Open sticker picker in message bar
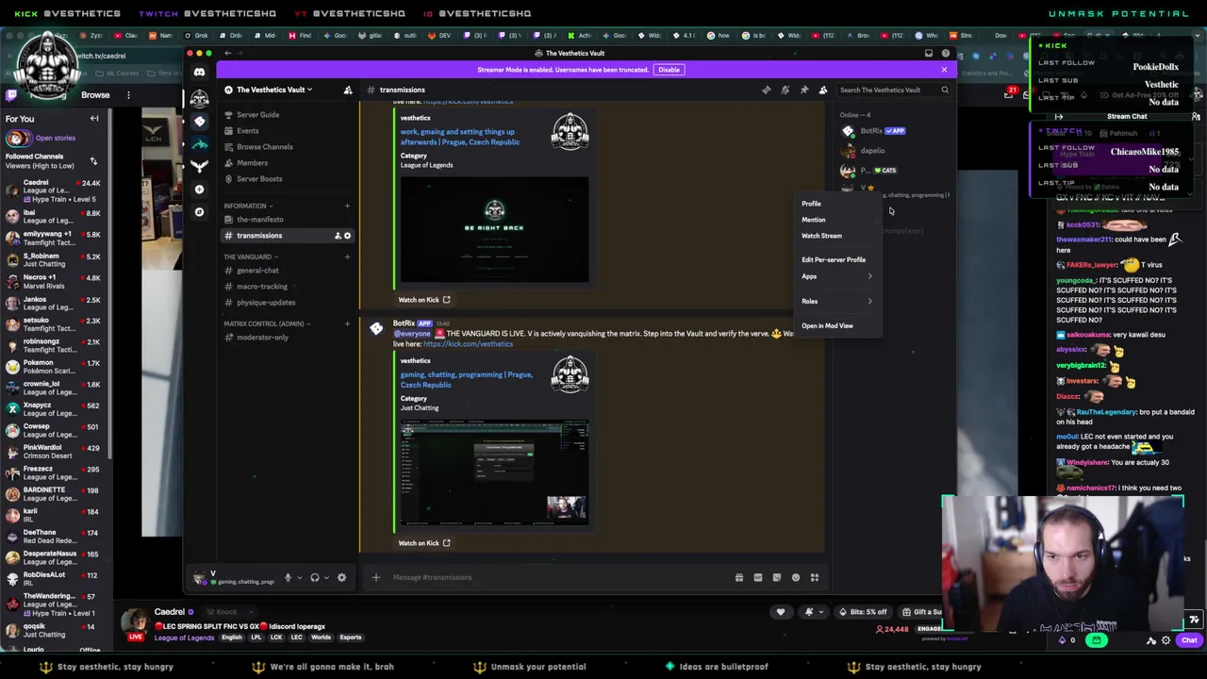Viewport: 1207px width, 679px height. click(776, 577)
